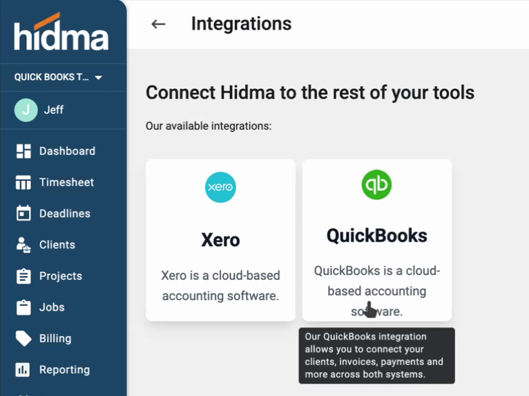Navigate to Clients

click(57, 245)
